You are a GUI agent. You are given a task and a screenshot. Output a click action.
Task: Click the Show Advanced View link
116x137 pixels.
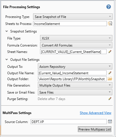pyautogui.click(x=95, y=113)
